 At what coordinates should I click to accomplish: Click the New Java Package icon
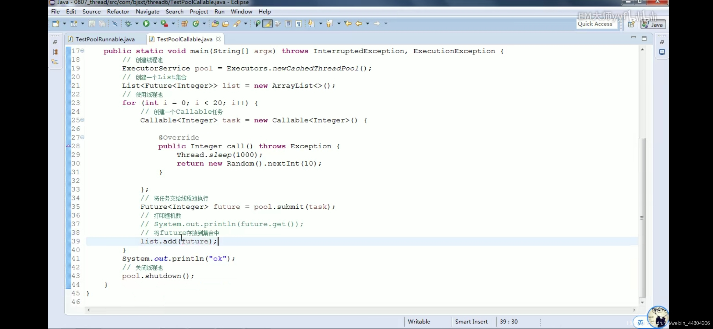point(184,23)
